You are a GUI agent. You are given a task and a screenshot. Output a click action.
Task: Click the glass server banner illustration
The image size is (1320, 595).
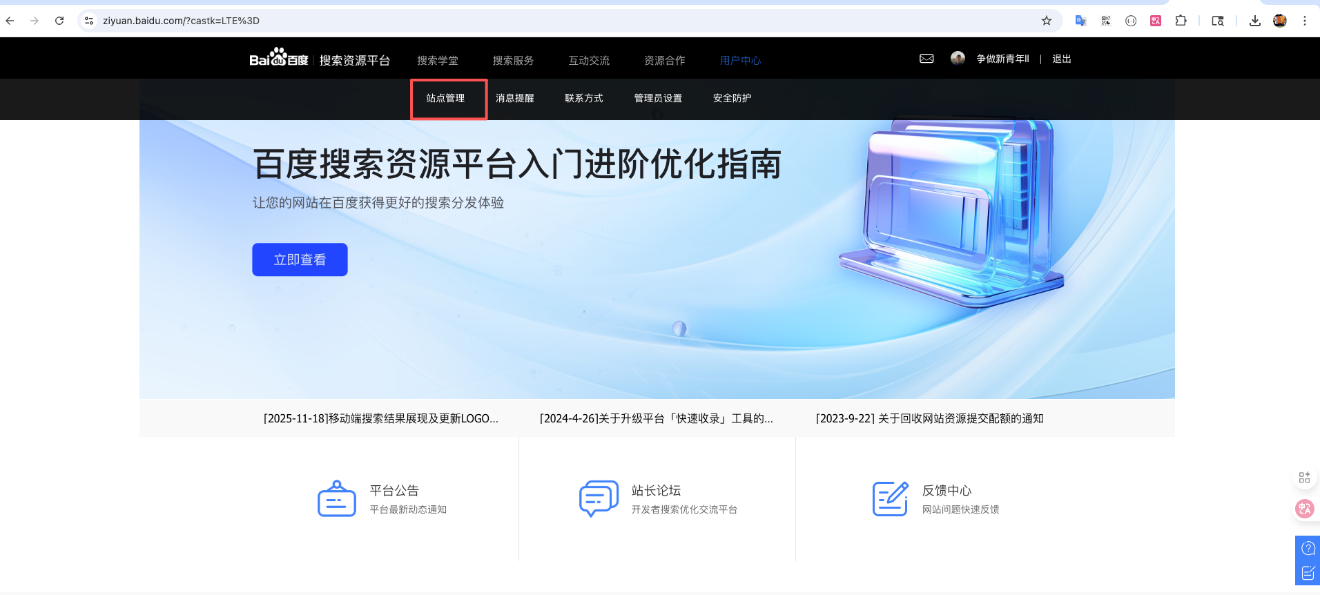tap(953, 213)
